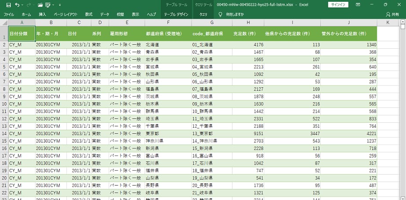Image resolution: width=406 pixels, height=200 pixels.
Task: Open the テーブル デザイン tab
Action: tap(176, 14)
